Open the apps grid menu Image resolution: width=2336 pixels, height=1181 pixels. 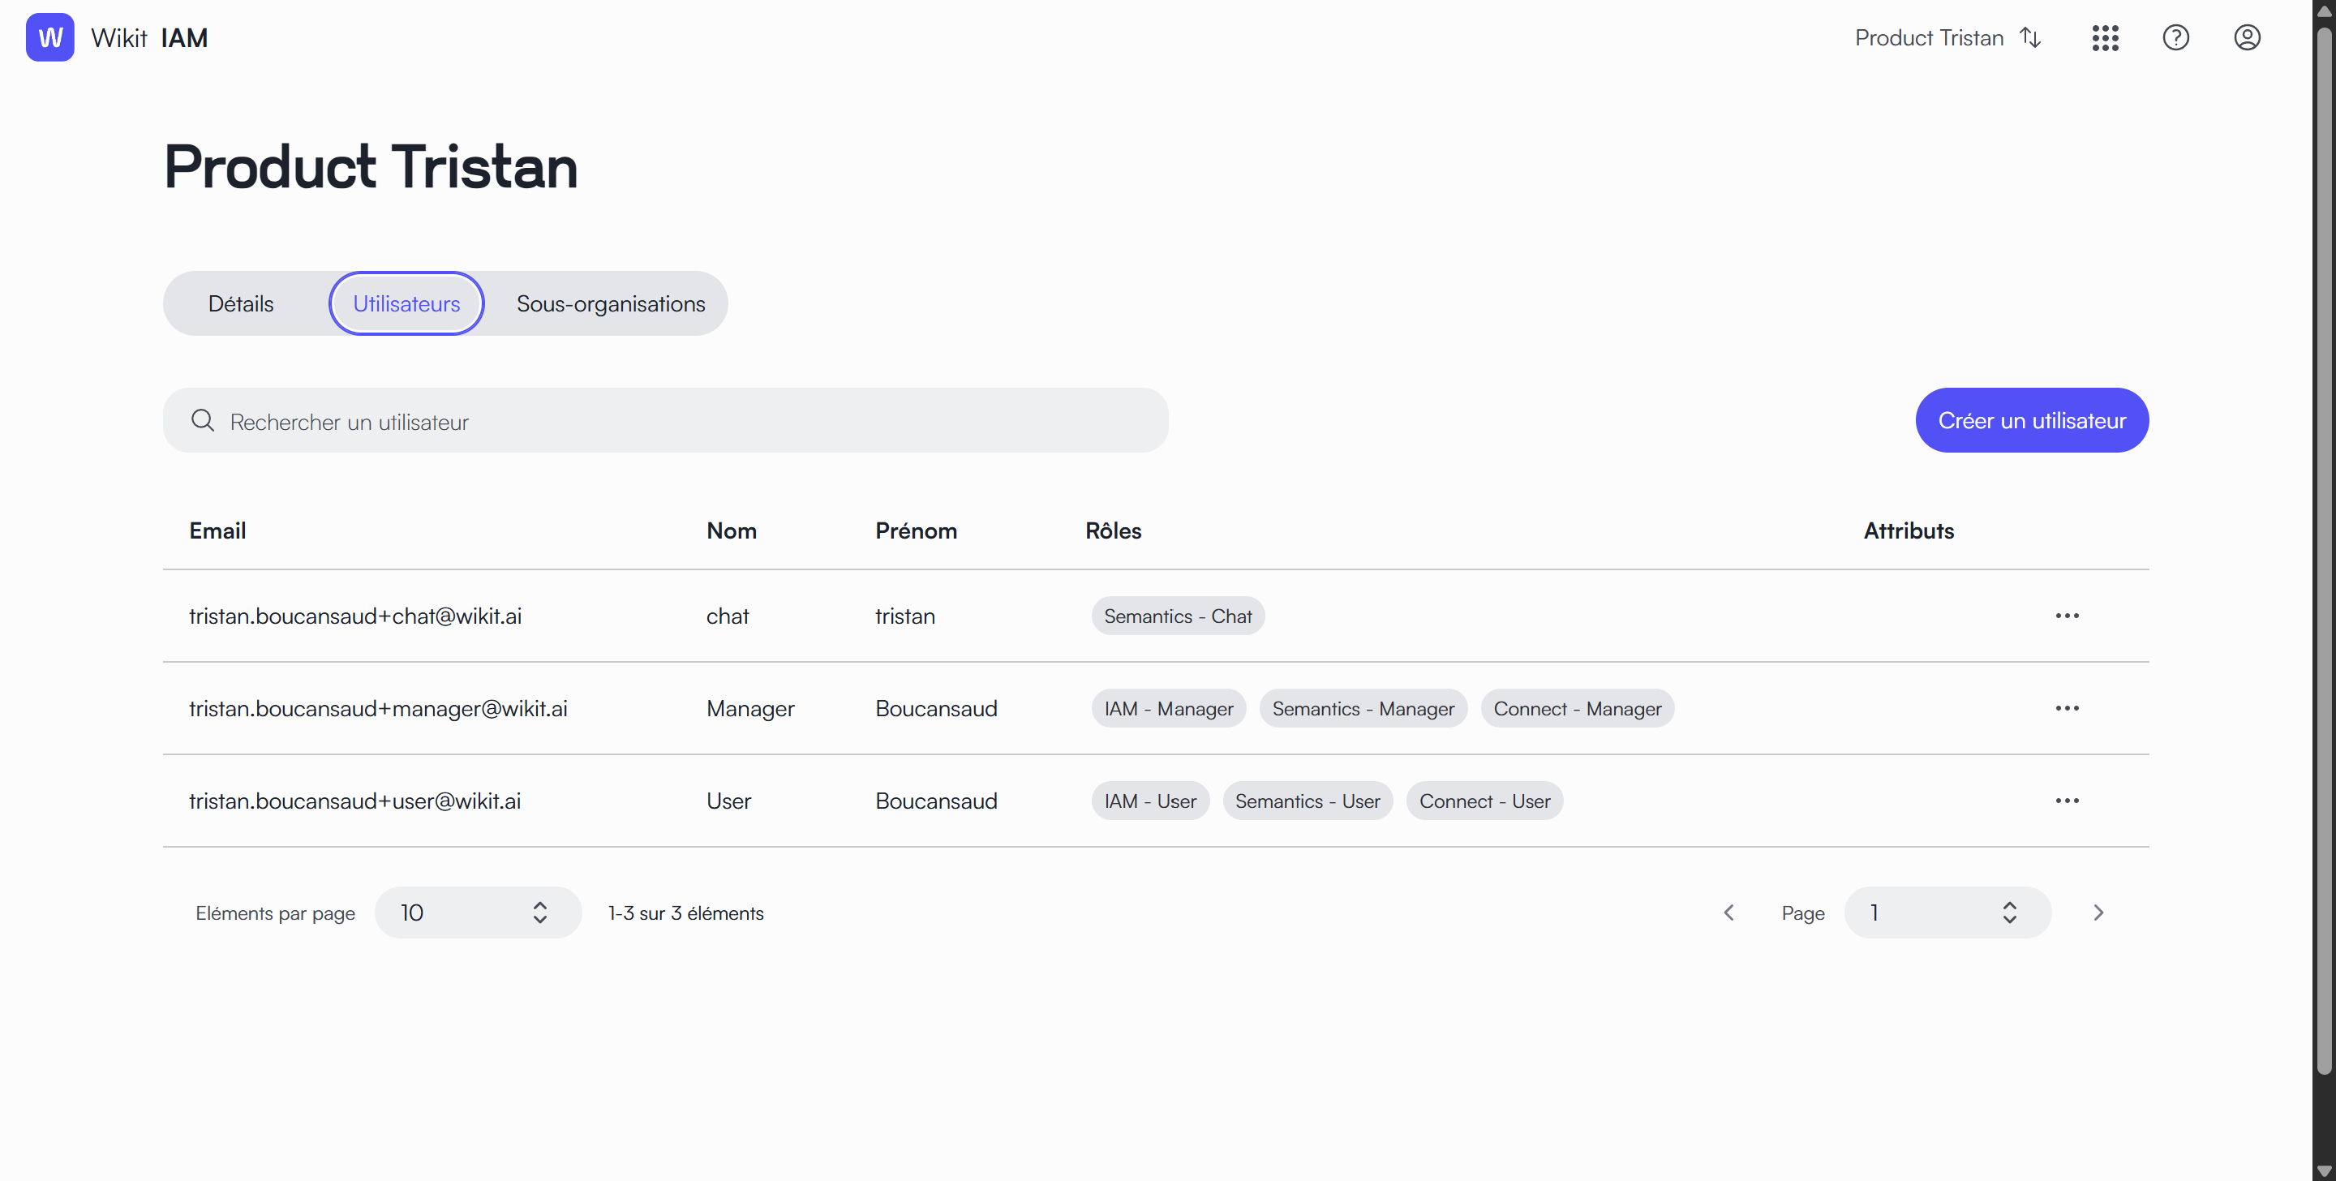click(2105, 37)
